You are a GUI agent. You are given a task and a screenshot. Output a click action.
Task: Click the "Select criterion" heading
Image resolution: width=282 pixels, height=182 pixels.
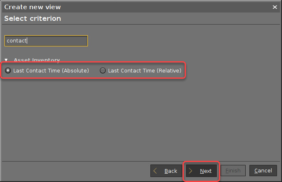(33, 19)
